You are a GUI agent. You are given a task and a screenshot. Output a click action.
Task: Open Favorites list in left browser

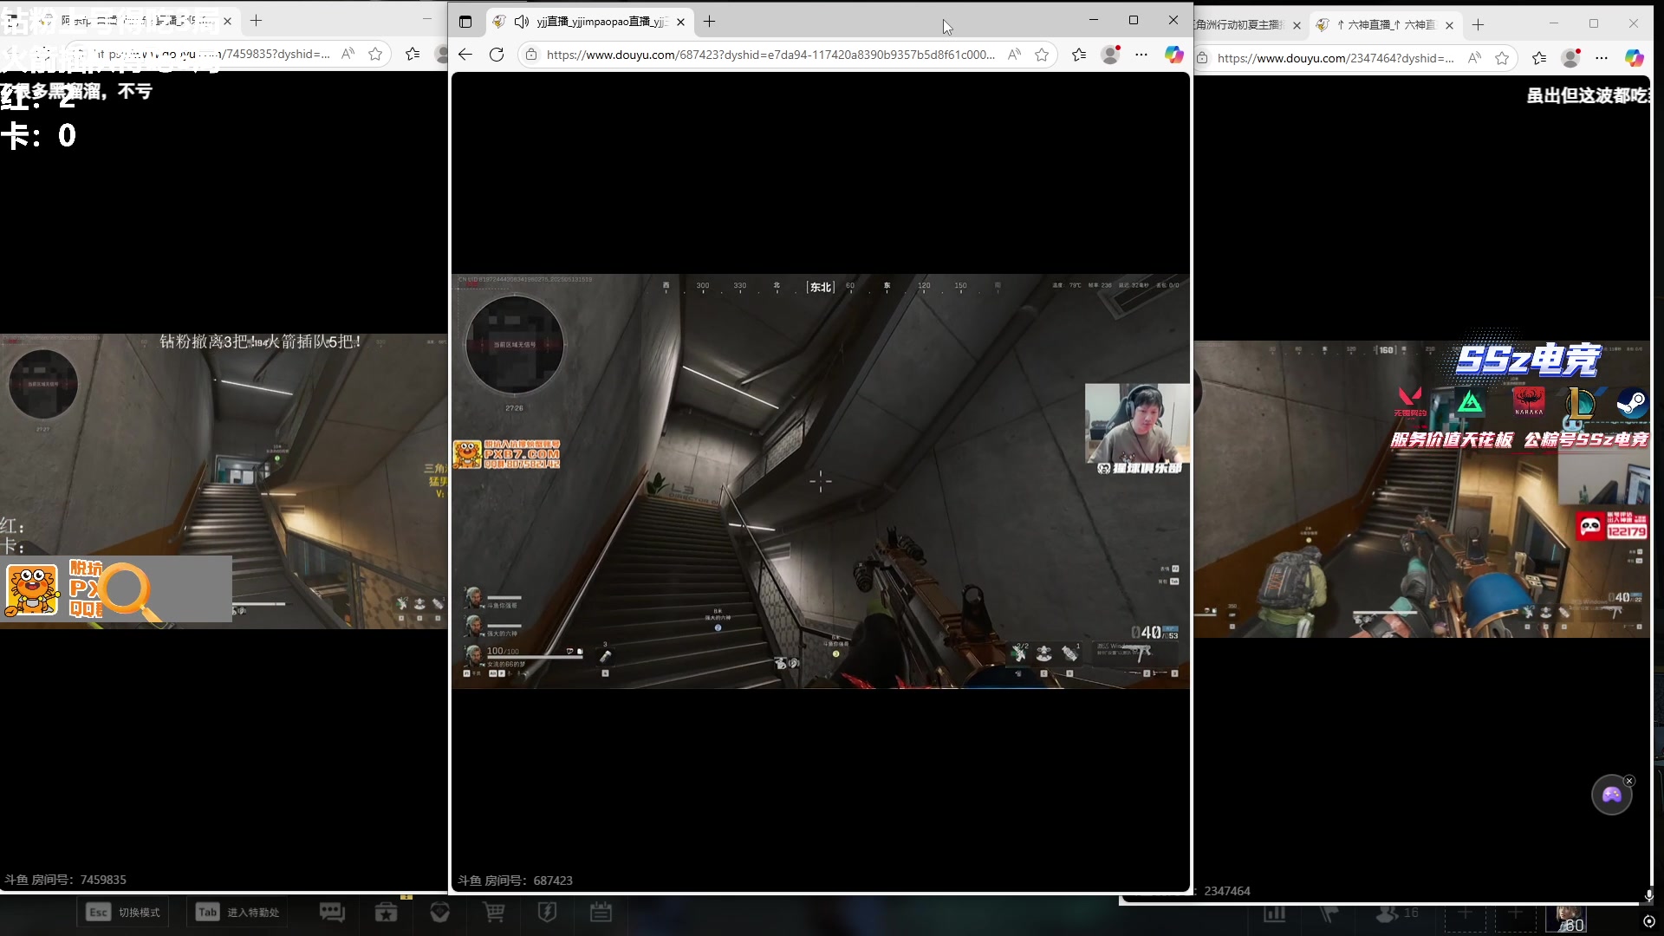coord(413,54)
